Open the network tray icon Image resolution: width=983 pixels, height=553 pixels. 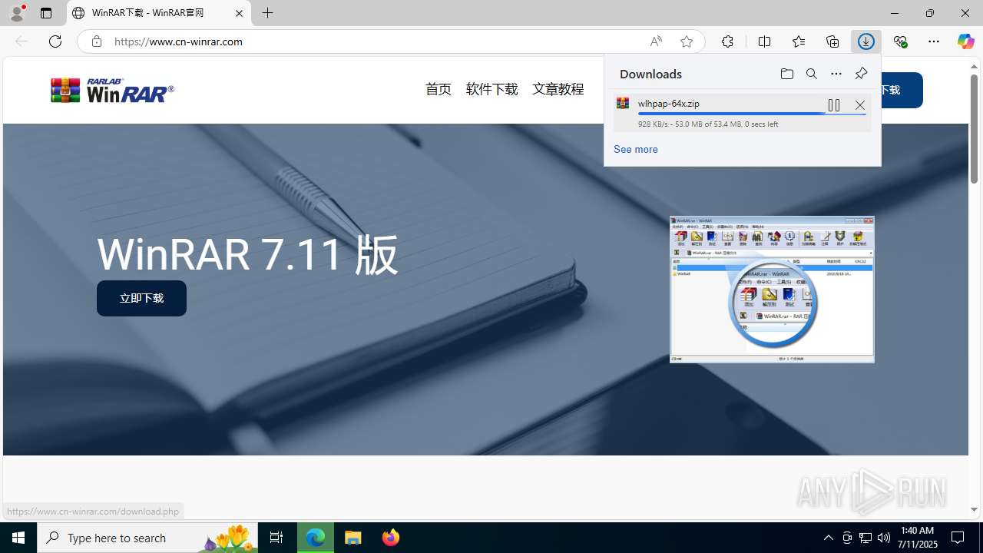866,538
